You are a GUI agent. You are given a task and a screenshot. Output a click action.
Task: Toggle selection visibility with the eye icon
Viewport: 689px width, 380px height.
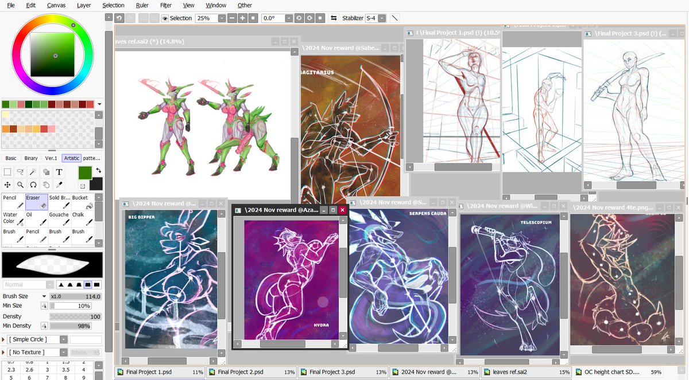(x=165, y=18)
